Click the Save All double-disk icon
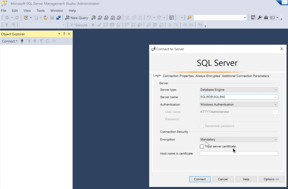Viewport: 288px width, 189px height. click(58, 18)
